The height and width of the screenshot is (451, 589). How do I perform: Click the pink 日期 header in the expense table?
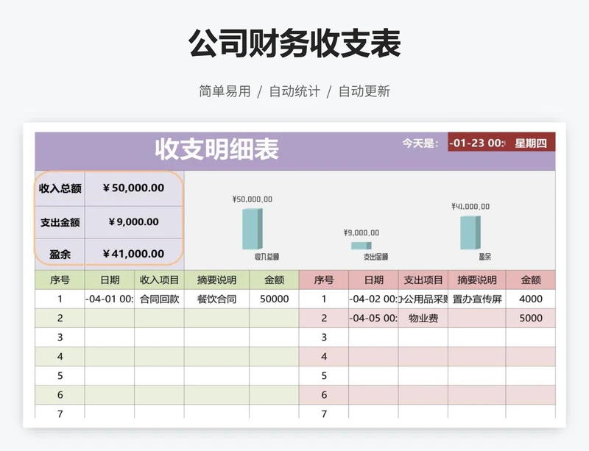click(374, 280)
